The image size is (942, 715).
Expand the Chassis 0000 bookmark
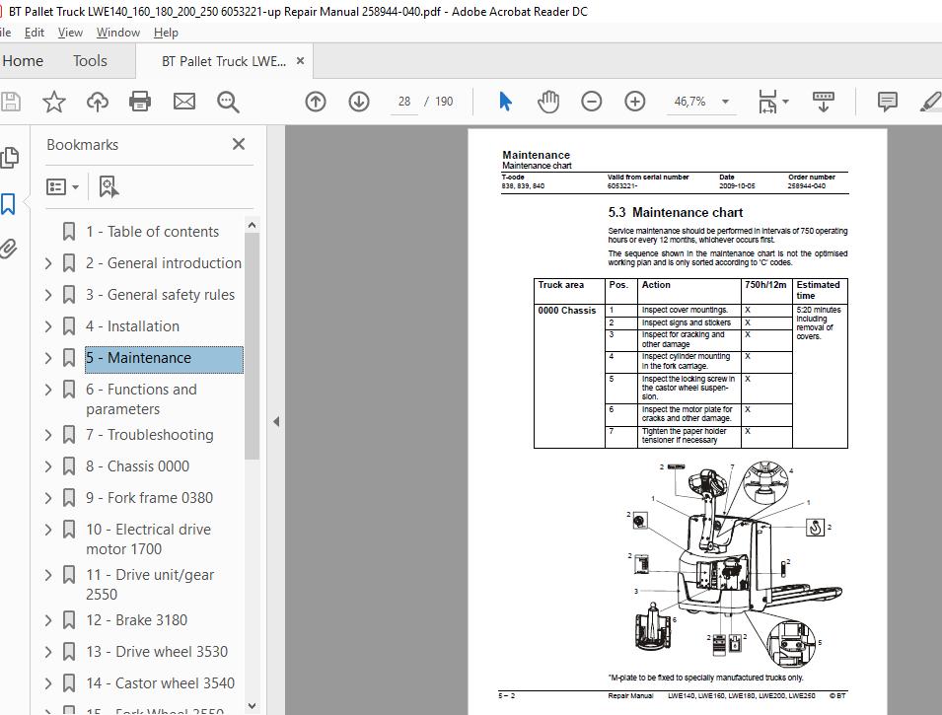click(48, 466)
